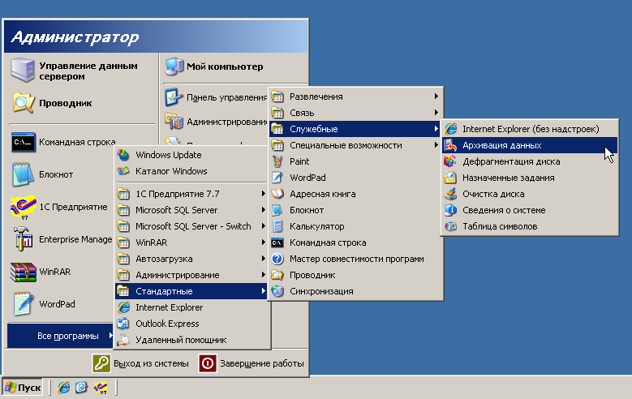This screenshot has height=399, width=632.
Task: Open Каталог Windows icon
Action: (123, 171)
